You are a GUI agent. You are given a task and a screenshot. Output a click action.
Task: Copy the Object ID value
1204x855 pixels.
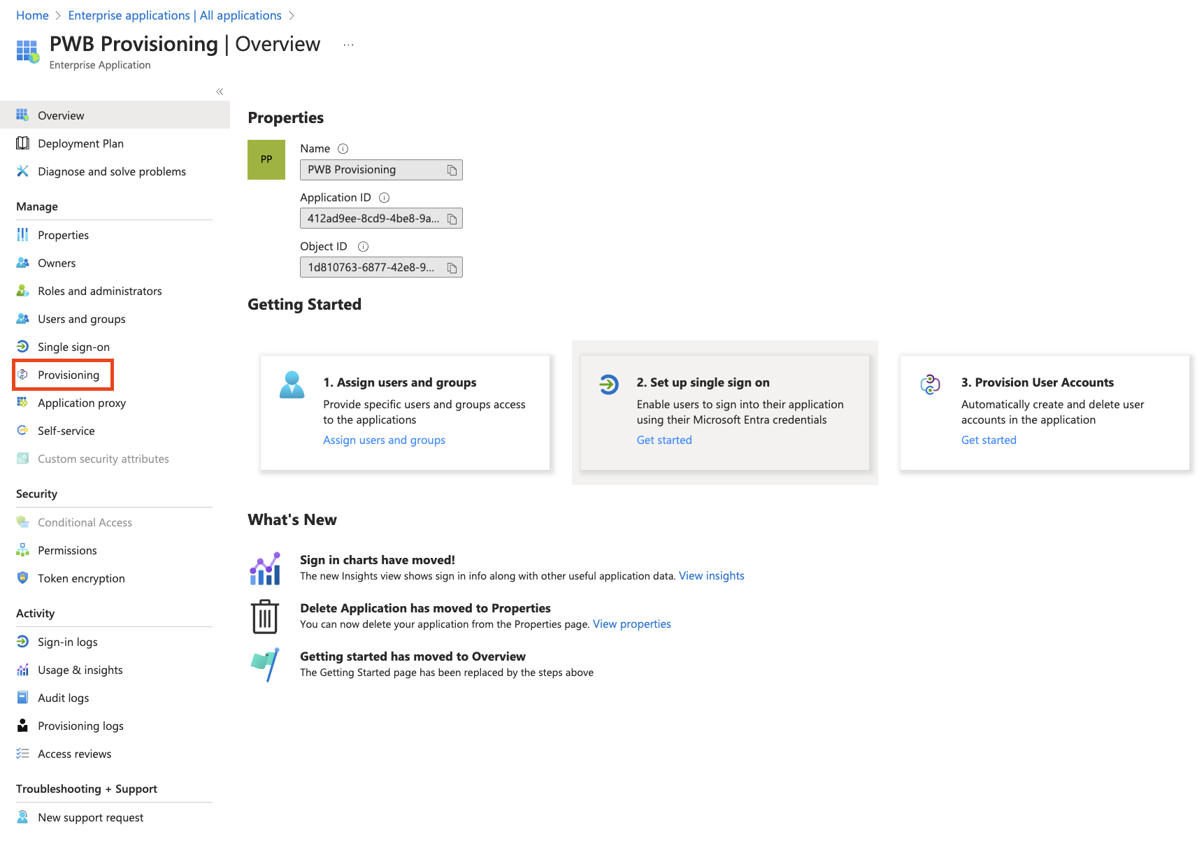point(452,268)
